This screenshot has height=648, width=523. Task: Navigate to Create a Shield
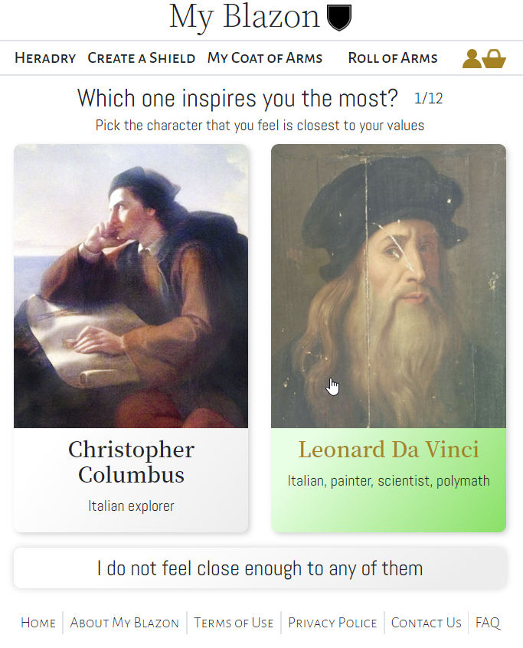[x=141, y=58]
